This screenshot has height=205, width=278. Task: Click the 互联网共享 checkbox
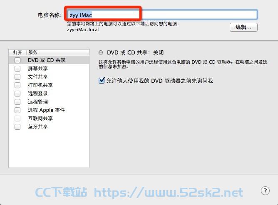[x=17, y=119]
